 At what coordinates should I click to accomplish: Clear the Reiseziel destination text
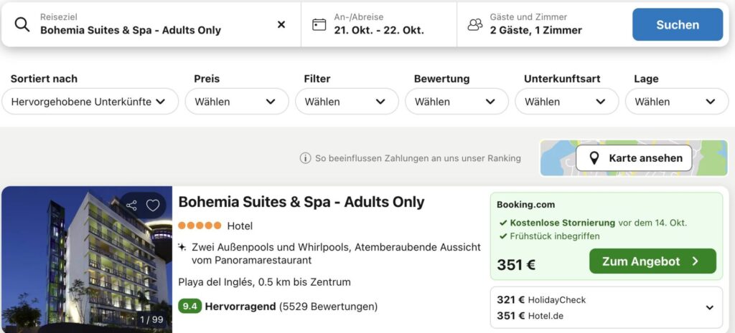281,24
